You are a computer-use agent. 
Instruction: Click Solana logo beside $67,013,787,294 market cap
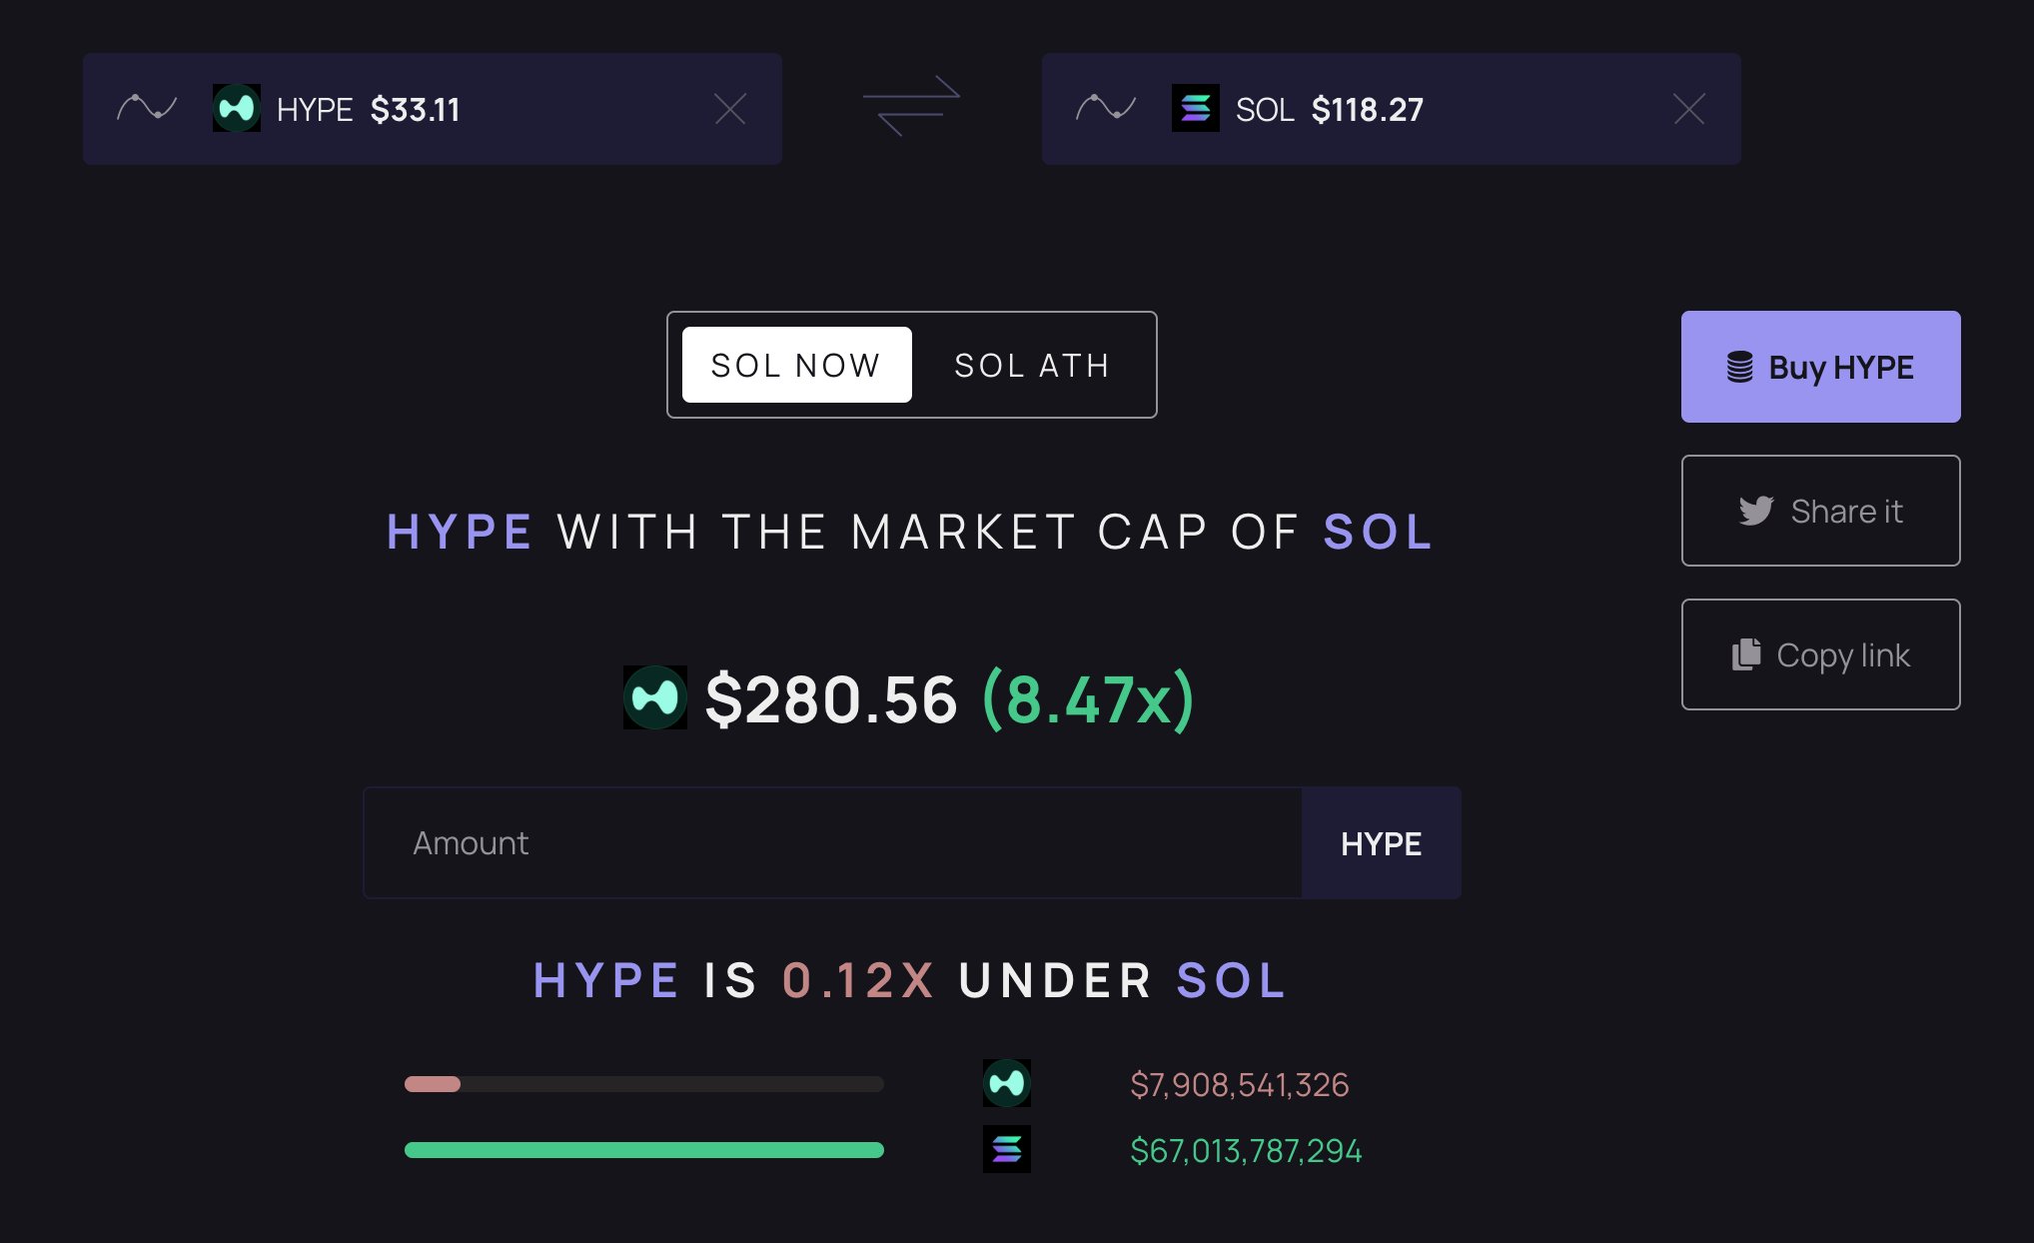click(x=1007, y=1149)
